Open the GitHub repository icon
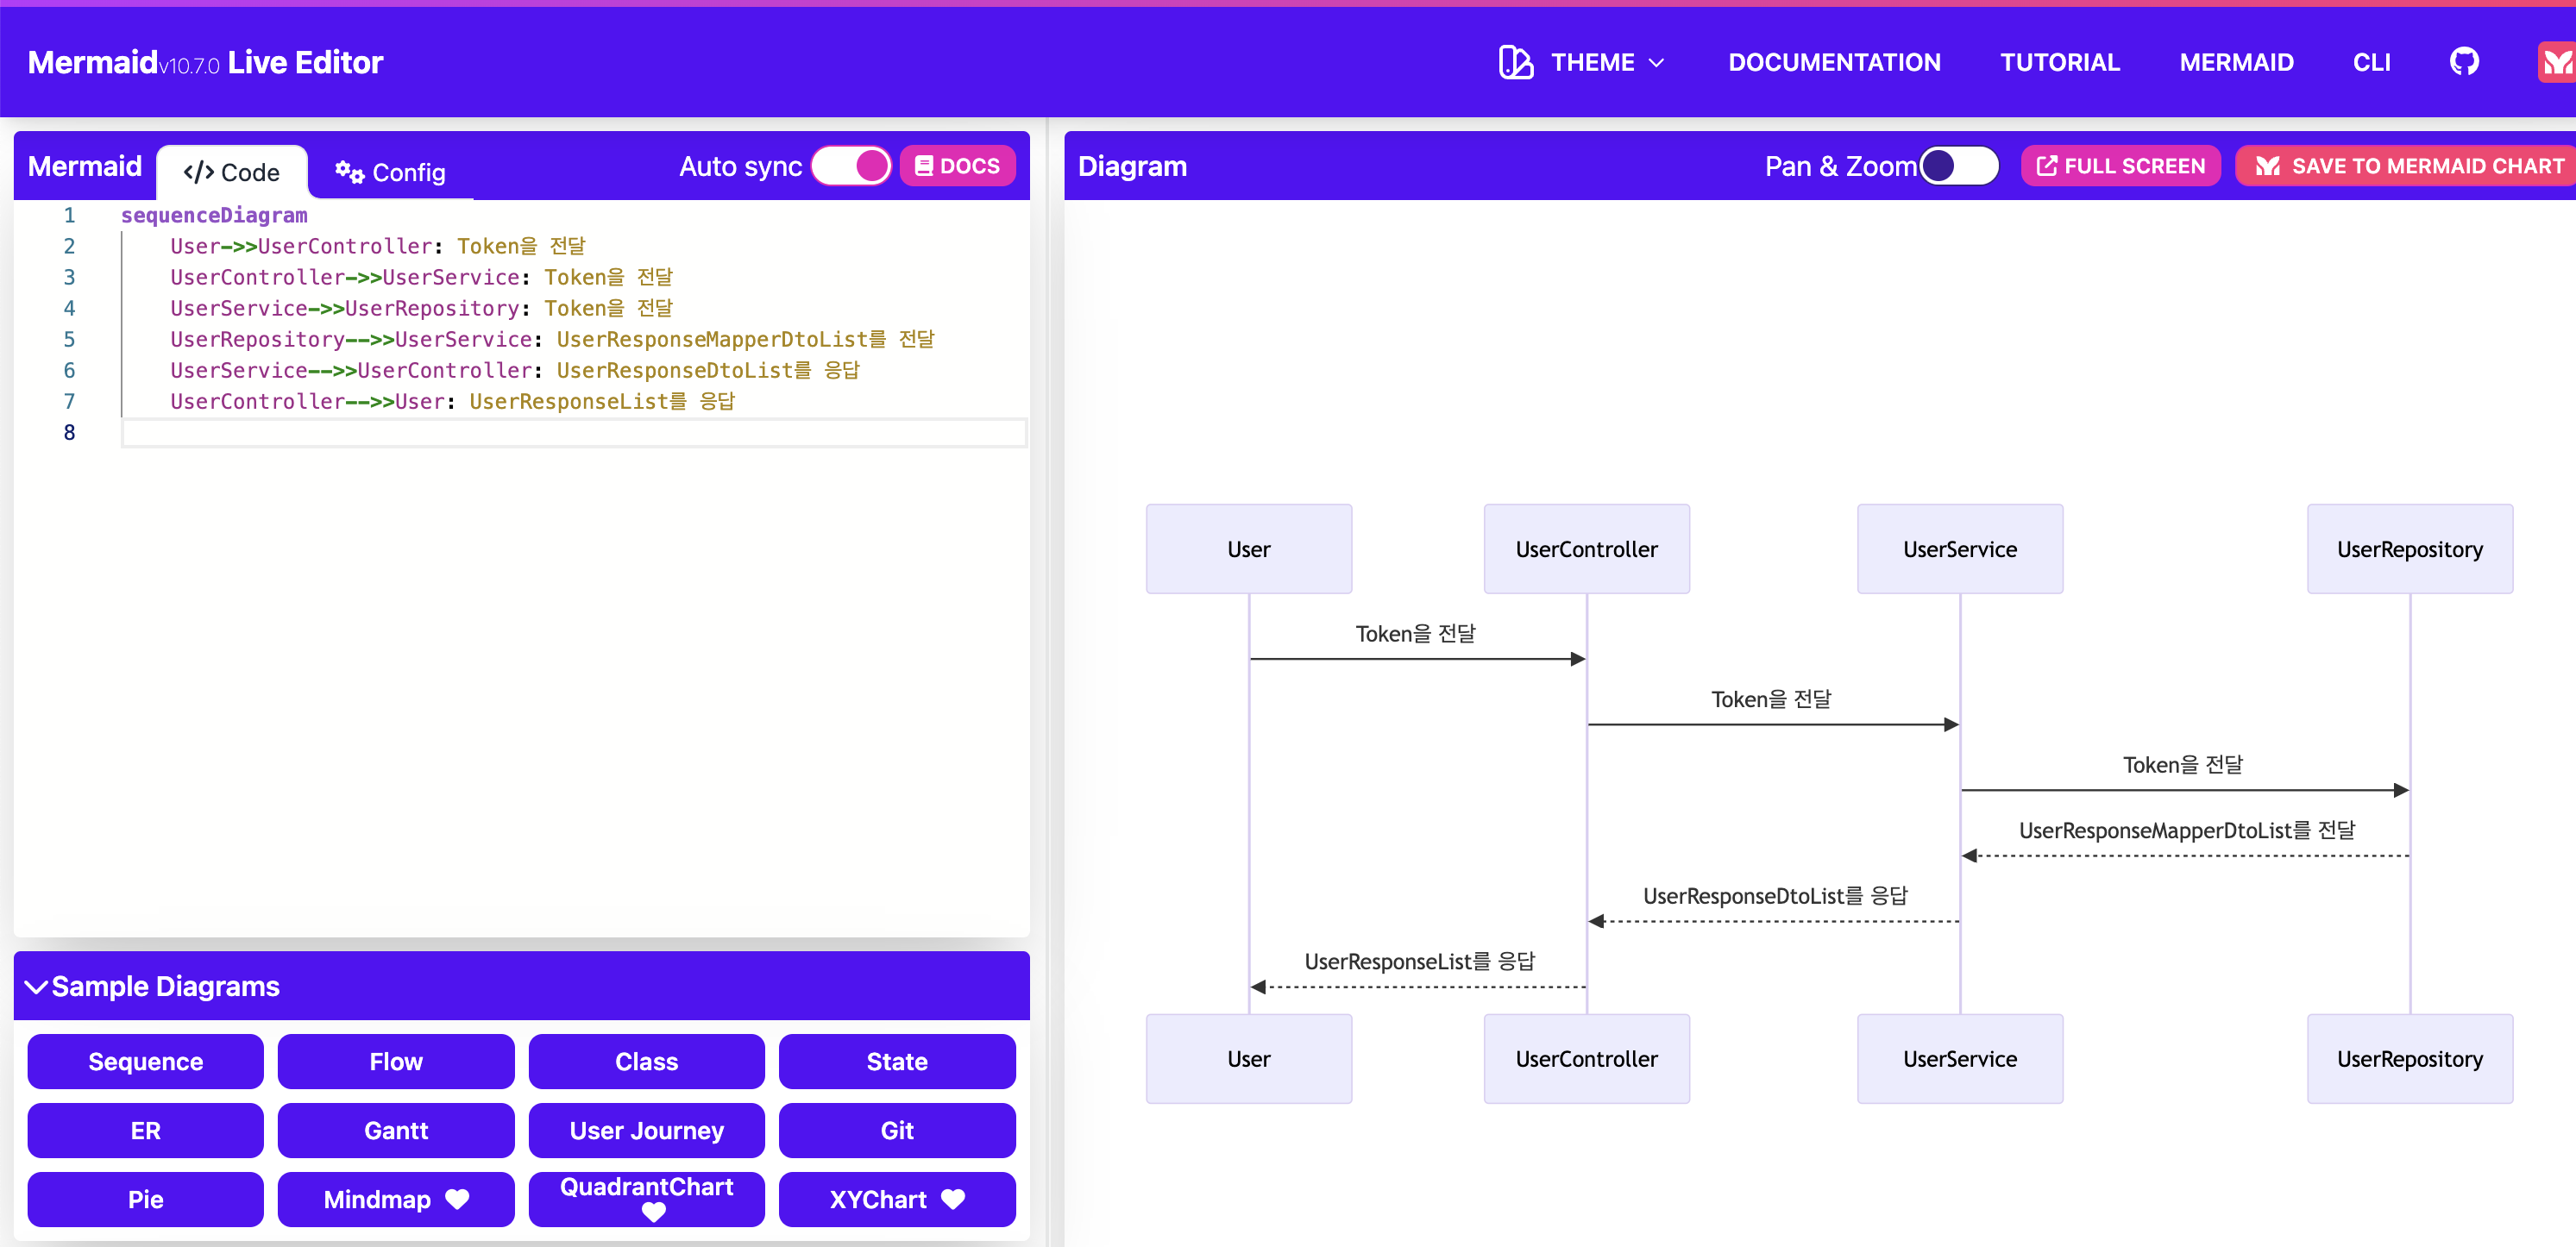Image resolution: width=2576 pixels, height=1247 pixels. (x=2463, y=62)
